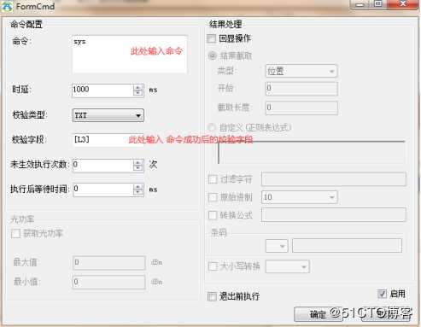
Task: Open the 类型 位置 dropdown
Action: click(x=301, y=71)
